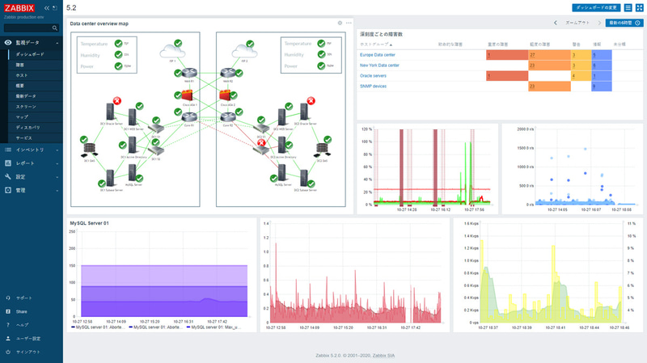
Task: Open the 最新の6時間 time selector tab
Action: 624,23
